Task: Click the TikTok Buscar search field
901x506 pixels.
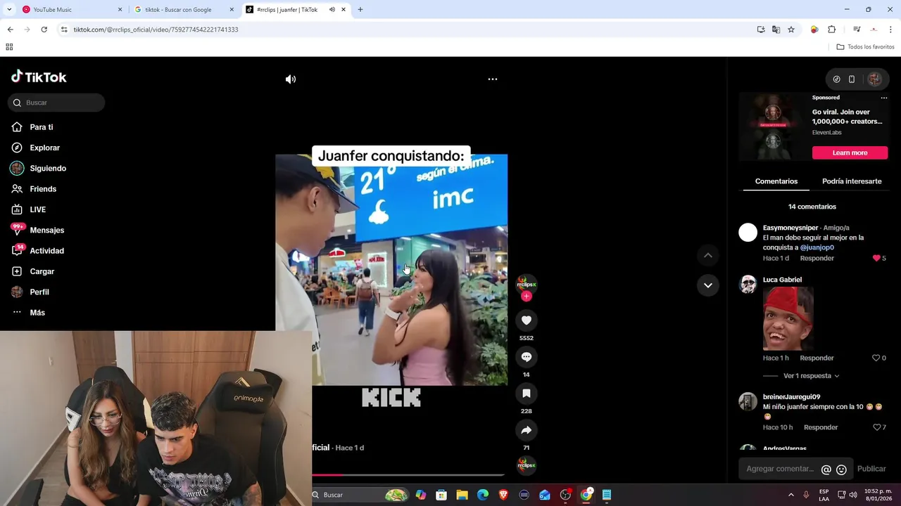Action: point(56,103)
